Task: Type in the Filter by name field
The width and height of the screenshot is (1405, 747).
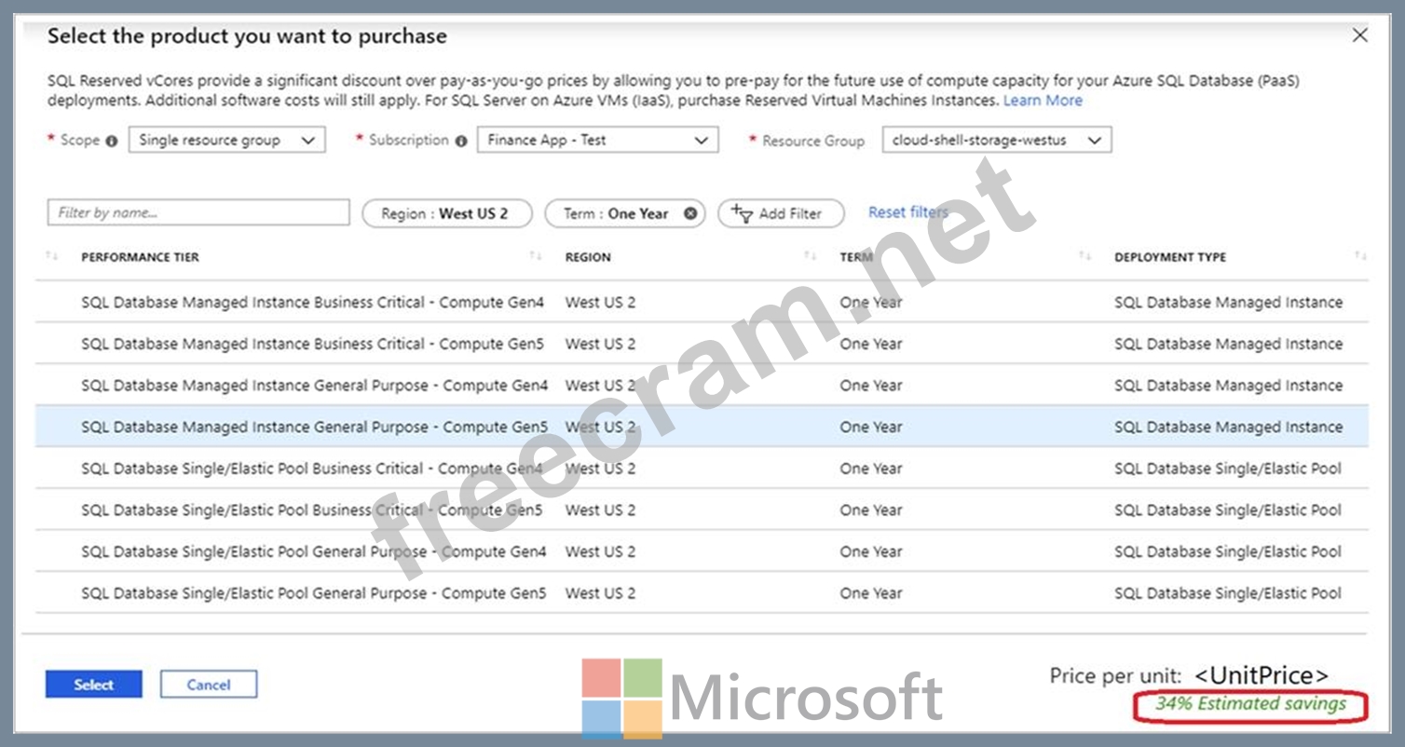Action: [x=198, y=213]
